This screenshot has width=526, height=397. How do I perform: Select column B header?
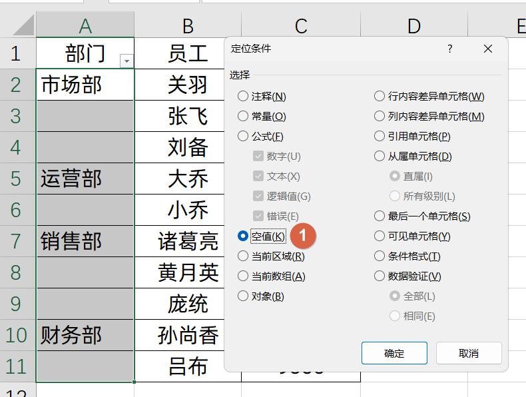[188, 25]
